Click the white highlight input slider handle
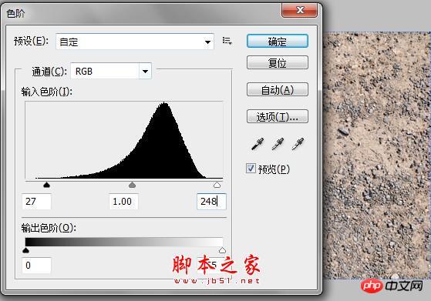The height and width of the screenshot is (301, 431). tap(217, 185)
